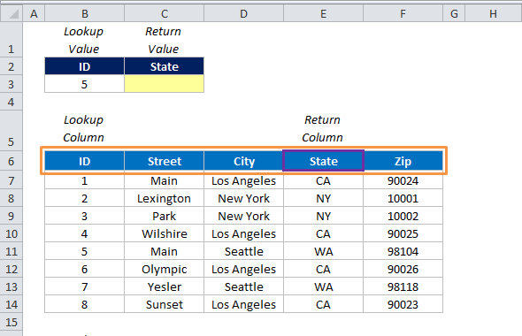
Task: Select column E header
Action: 323,13
